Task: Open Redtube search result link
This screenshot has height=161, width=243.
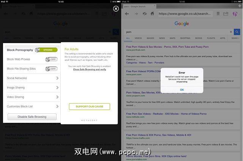Action: click(x=166, y=114)
